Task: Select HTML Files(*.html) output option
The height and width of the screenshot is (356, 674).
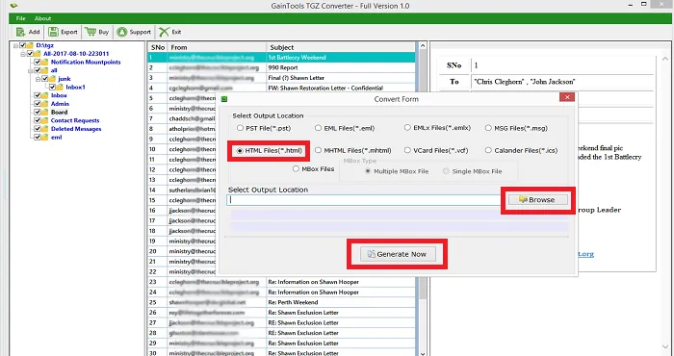Action: [x=269, y=151]
